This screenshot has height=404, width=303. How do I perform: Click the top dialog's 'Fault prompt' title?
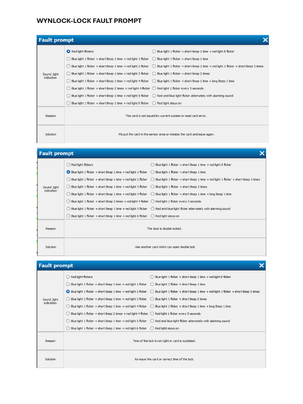(x=56, y=40)
